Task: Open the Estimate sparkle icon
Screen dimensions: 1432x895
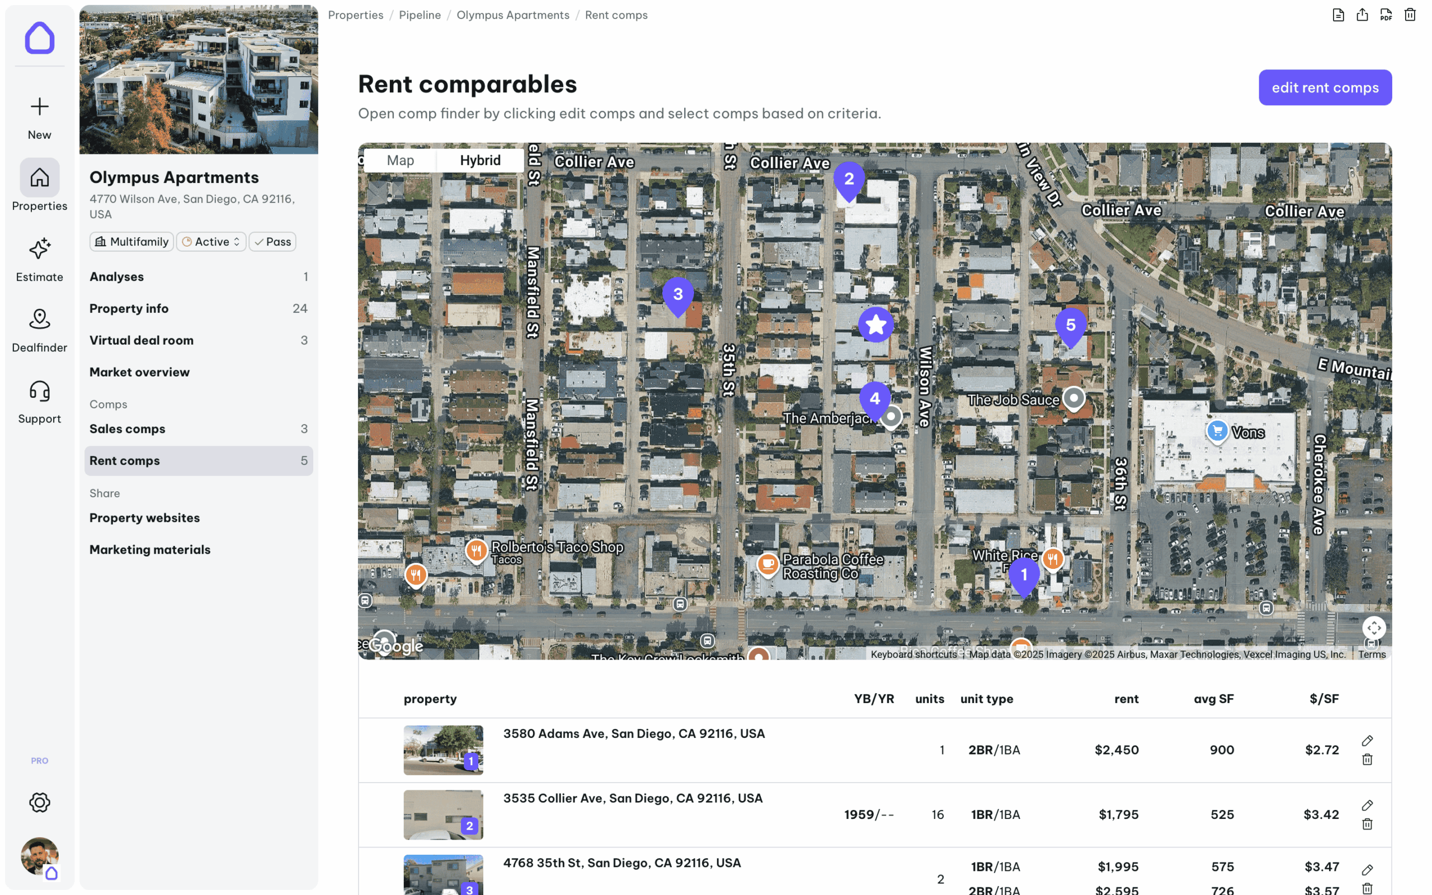Action: pos(39,248)
